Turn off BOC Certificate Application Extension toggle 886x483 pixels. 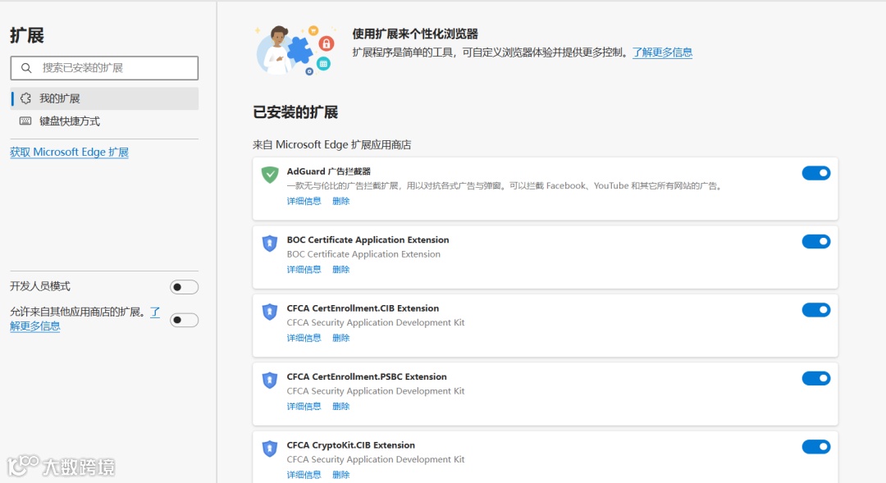click(x=816, y=241)
